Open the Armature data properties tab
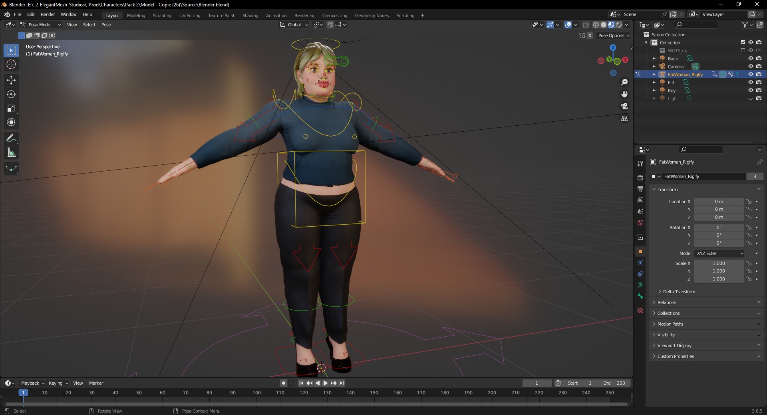 coord(640,285)
